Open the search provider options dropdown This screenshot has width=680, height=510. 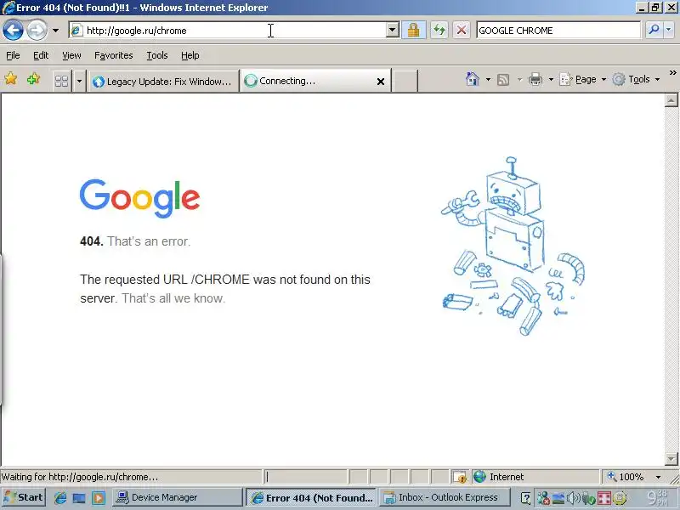pyautogui.click(x=668, y=30)
